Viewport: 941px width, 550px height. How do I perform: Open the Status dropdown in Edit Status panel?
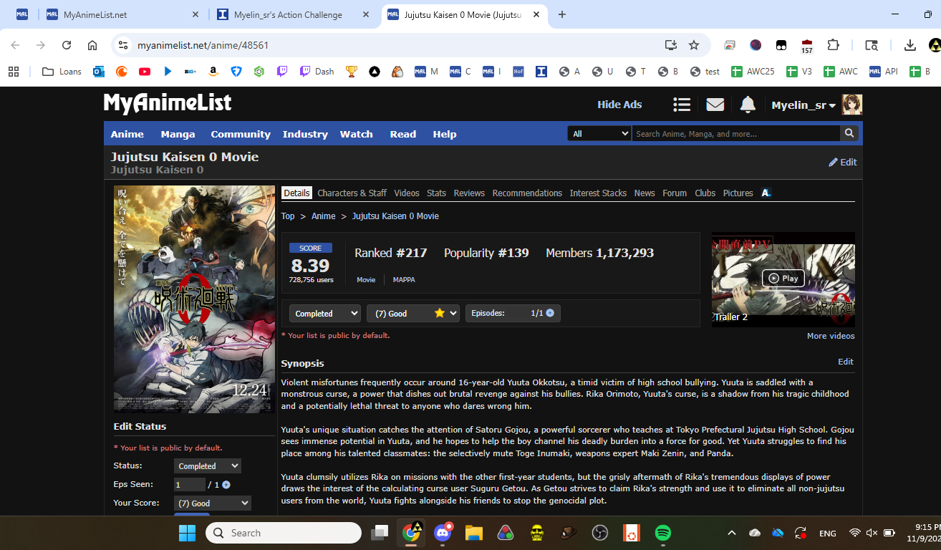tap(208, 465)
